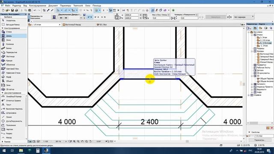This screenshot has width=274, height=154.
Task: Collapse the Конструирование toolbox section
Action: tap(3, 28)
